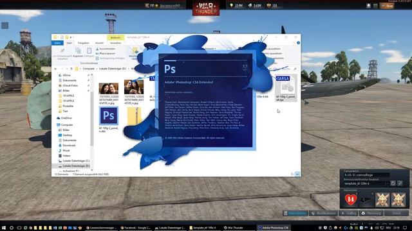Select the first couple photo jpg thumbnail

109,89
